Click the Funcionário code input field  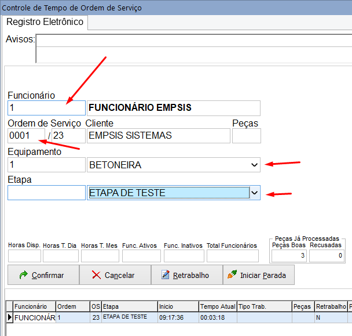click(x=46, y=108)
